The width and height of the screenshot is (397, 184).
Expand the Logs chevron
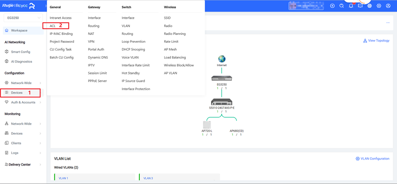(x=40, y=153)
